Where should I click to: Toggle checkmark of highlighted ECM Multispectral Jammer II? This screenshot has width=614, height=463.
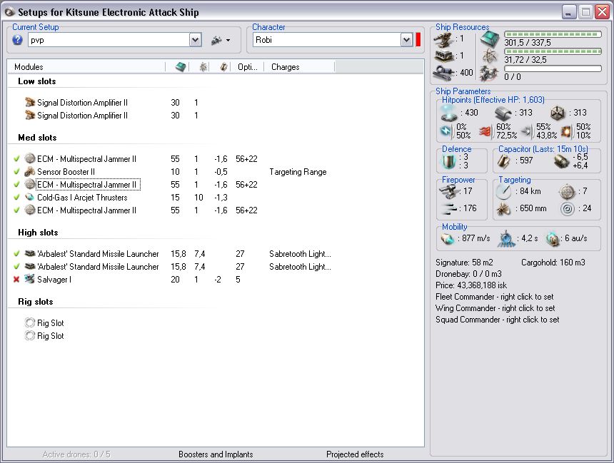point(16,185)
